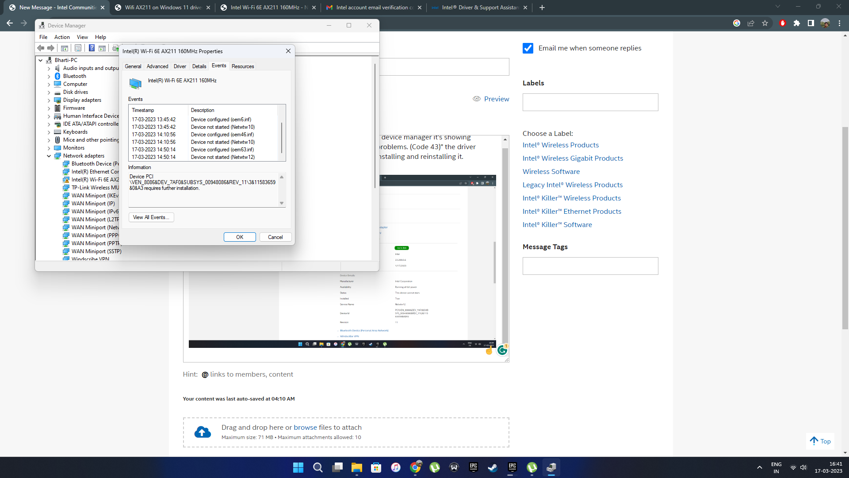Switch to the Driver tab in device properties
The height and width of the screenshot is (478, 849).
[180, 66]
